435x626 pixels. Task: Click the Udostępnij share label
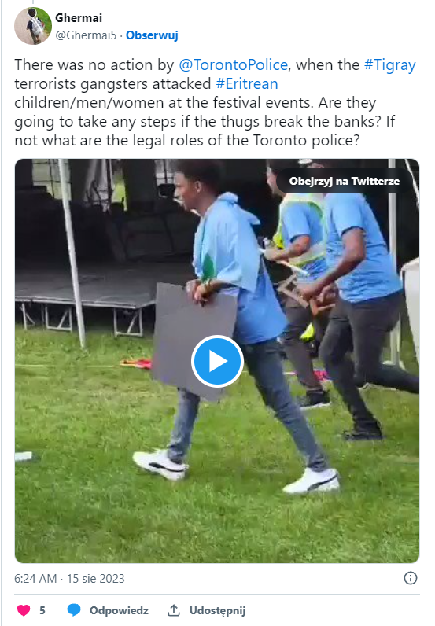pyautogui.click(x=217, y=610)
